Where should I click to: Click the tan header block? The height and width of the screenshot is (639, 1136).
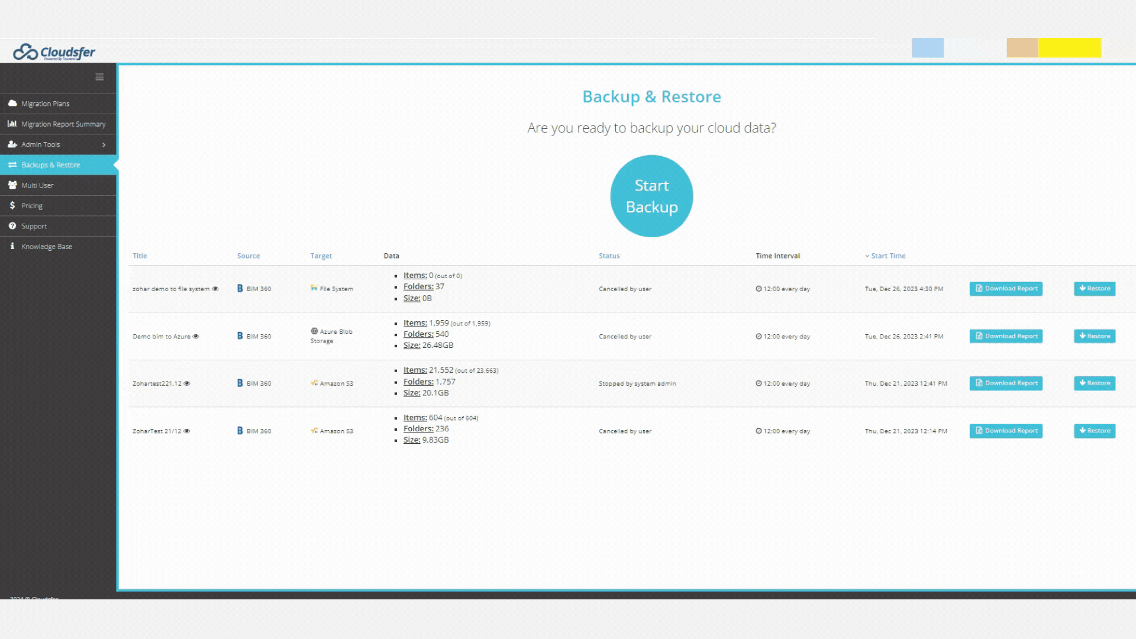[1022, 47]
